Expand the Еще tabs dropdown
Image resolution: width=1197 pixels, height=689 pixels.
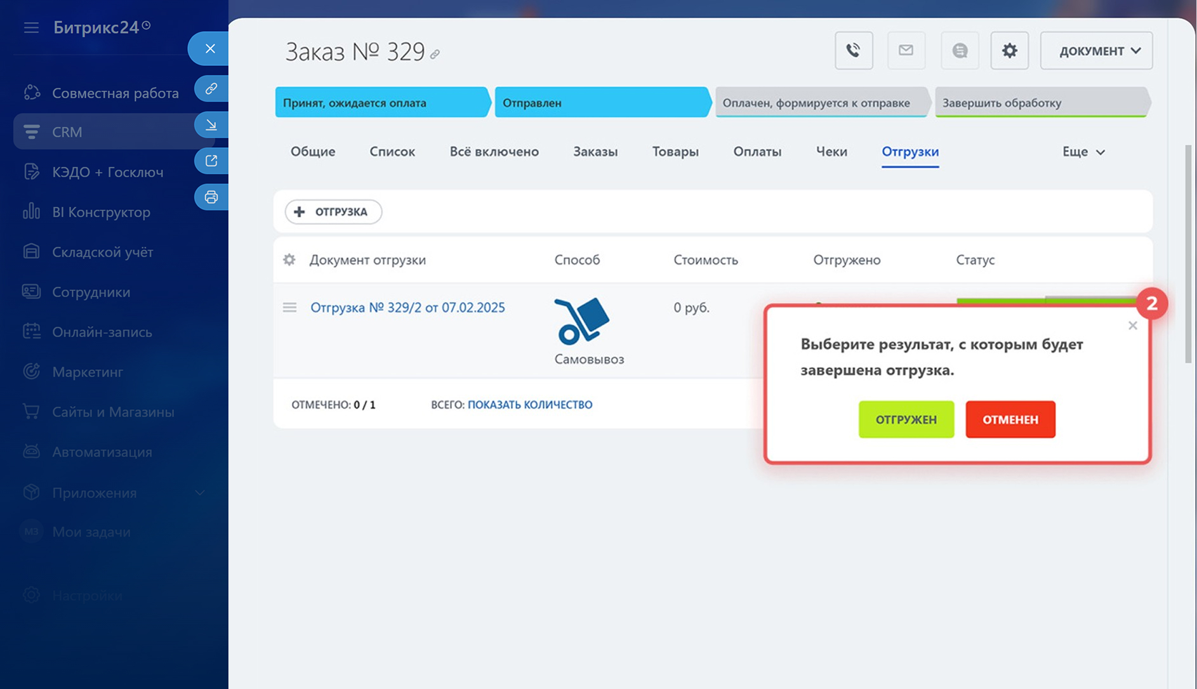(x=1083, y=152)
